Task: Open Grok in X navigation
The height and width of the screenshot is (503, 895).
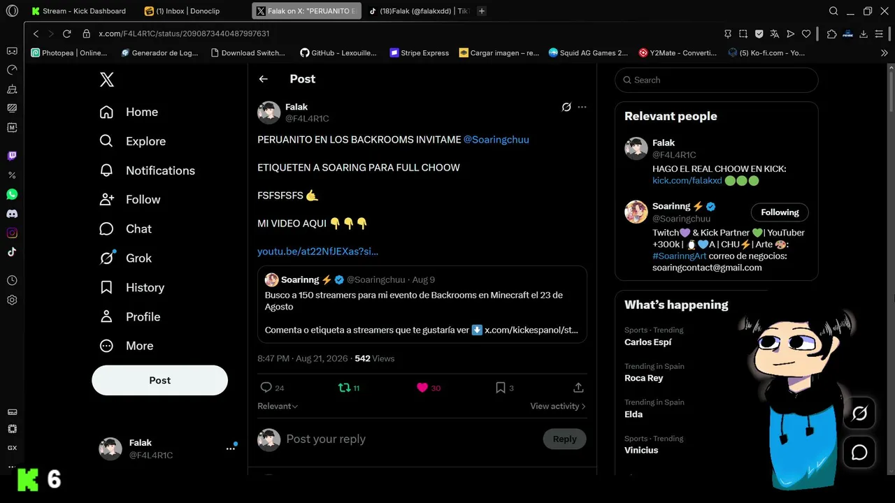Action: (x=126, y=258)
